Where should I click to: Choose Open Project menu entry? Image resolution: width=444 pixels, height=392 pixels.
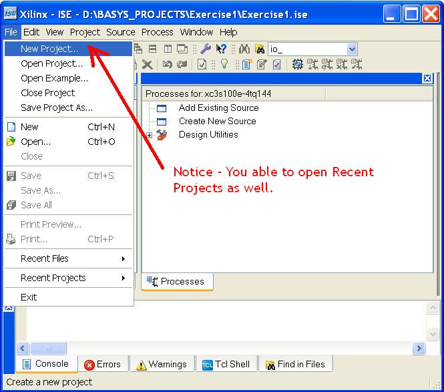click(69, 63)
